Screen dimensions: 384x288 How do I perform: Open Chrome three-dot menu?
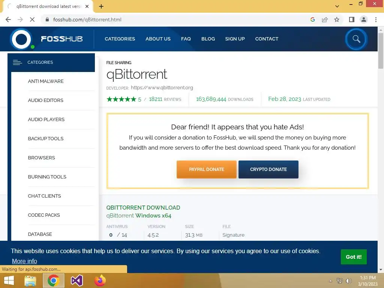(x=376, y=19)
